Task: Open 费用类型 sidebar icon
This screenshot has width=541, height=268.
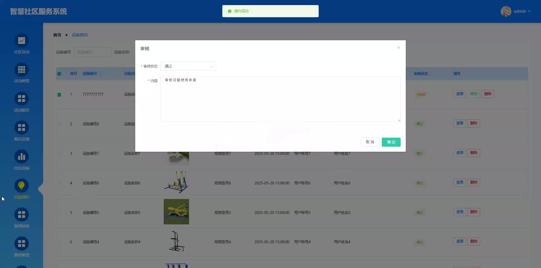Action: pyautogui.click(x=21, y=244)
